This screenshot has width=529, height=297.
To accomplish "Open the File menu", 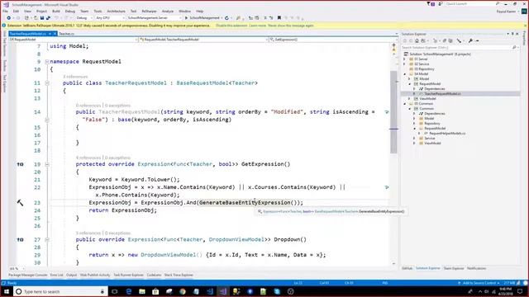I will tap(5, 11).
